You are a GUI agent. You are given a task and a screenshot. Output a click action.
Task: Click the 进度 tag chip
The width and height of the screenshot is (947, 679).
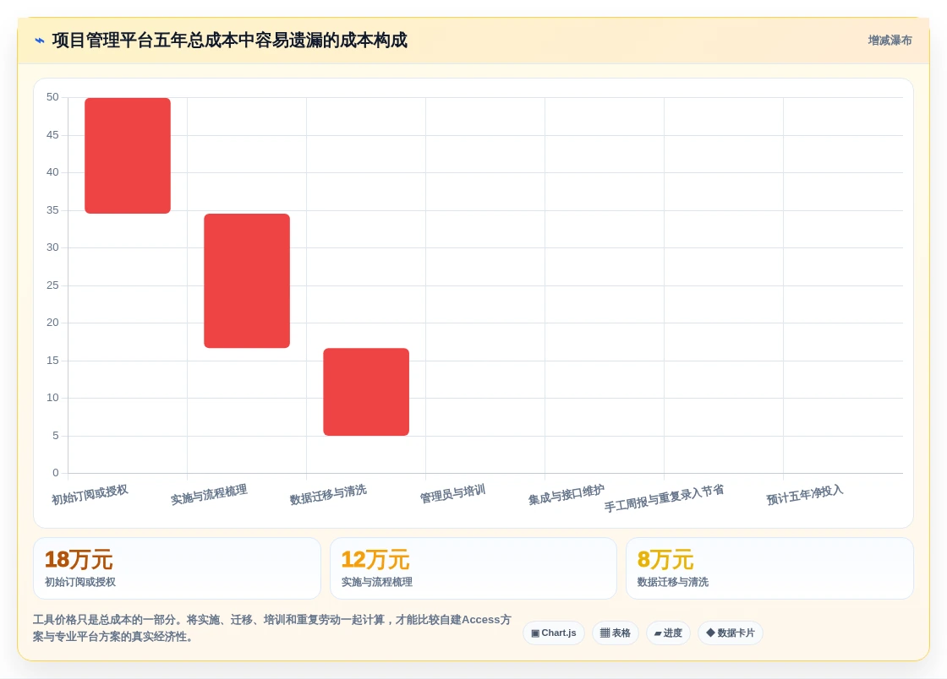pos(668,633)
